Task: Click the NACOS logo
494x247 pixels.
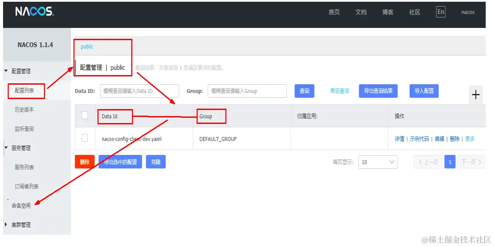Action: point(35,12)
